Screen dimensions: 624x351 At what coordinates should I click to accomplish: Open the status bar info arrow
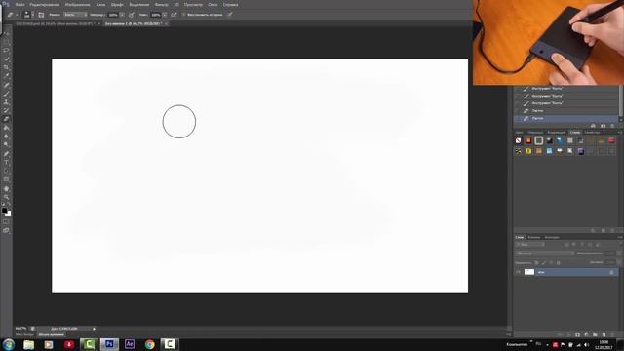click(94, 329)
